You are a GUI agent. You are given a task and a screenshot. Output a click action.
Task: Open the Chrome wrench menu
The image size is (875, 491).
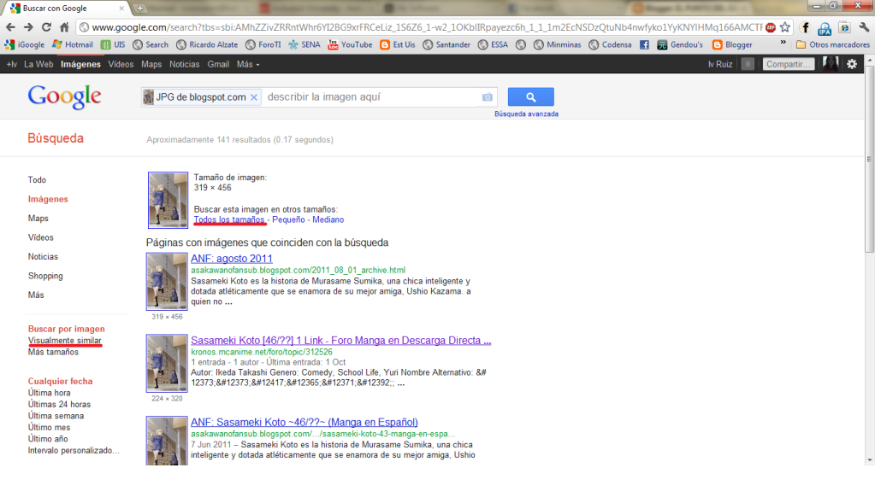864,27
